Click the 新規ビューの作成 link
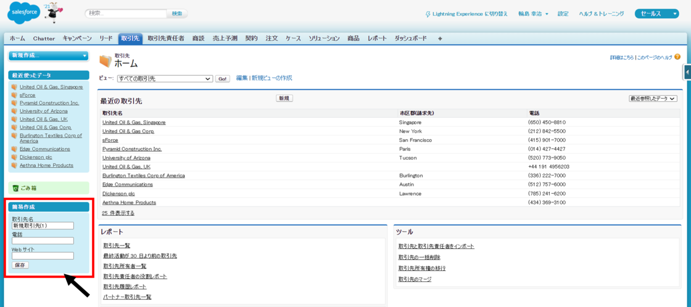 pos(272,78)
